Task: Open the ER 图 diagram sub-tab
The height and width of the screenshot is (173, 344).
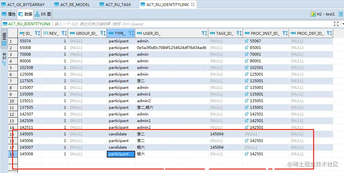Action: (x=43, y=14)
